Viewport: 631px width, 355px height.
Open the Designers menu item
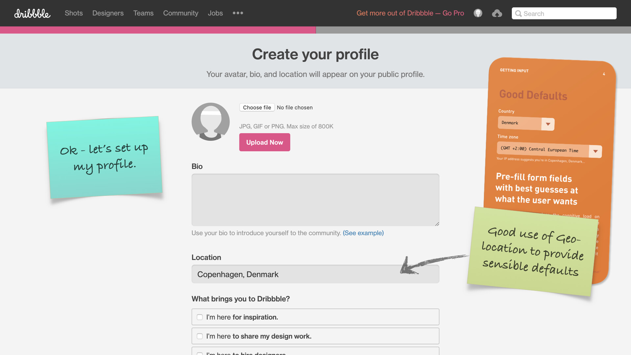(108, 13)
